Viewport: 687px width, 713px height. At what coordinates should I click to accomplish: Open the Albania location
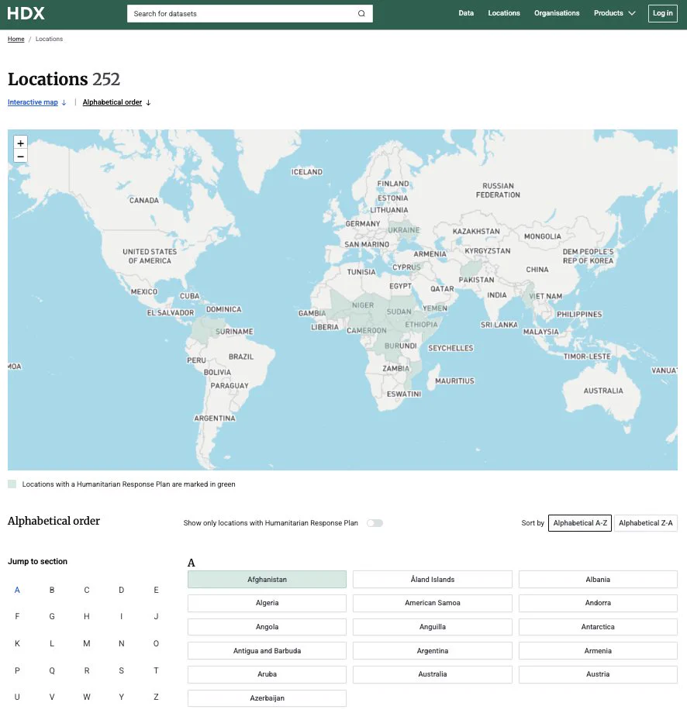coord(598,580)
